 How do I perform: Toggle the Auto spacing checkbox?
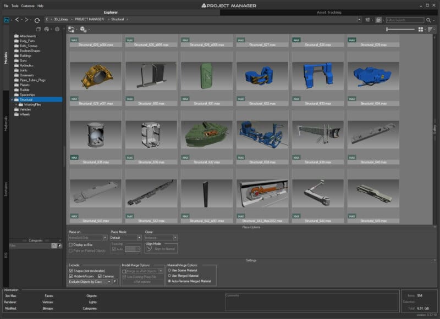[x=114, y=249]
